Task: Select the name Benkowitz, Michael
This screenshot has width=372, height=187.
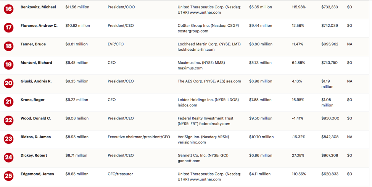Action: tap(38, 7)
